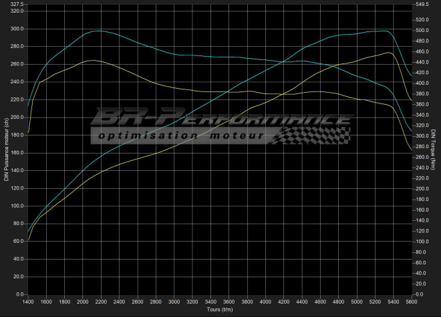Click the 1400 tick on the x-axis
This screenshot has width=441, height=317.
point(28,302)
